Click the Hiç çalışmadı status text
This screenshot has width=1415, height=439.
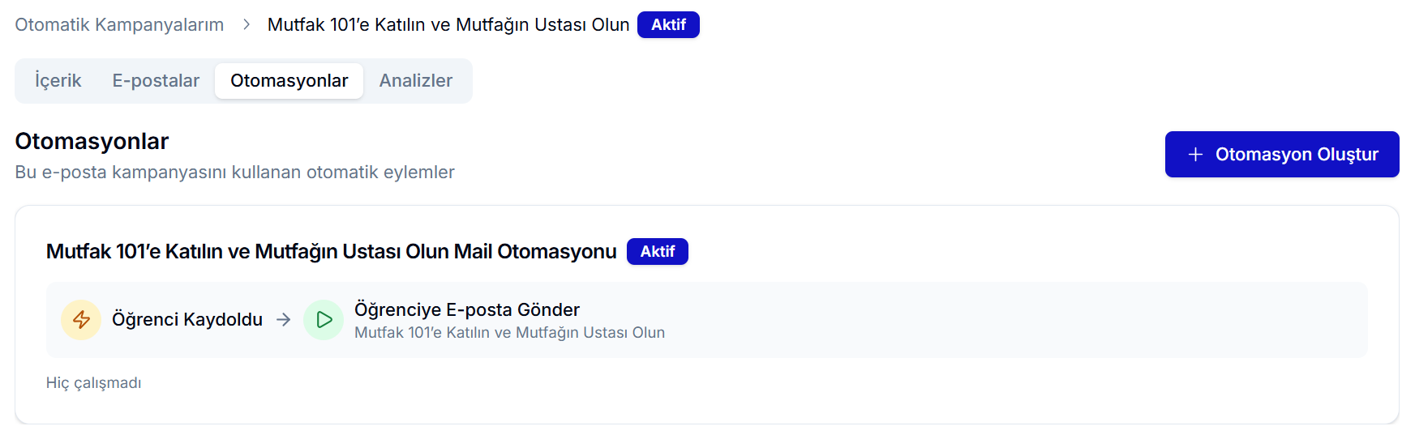click(93, 383)
